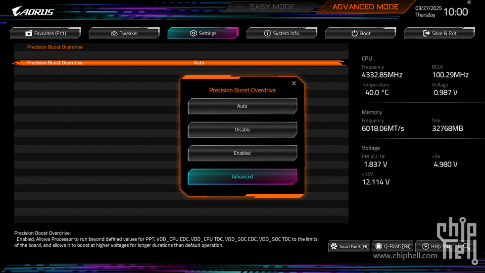
Task: Click the Q-Flash chip icon
Action: 379,246
